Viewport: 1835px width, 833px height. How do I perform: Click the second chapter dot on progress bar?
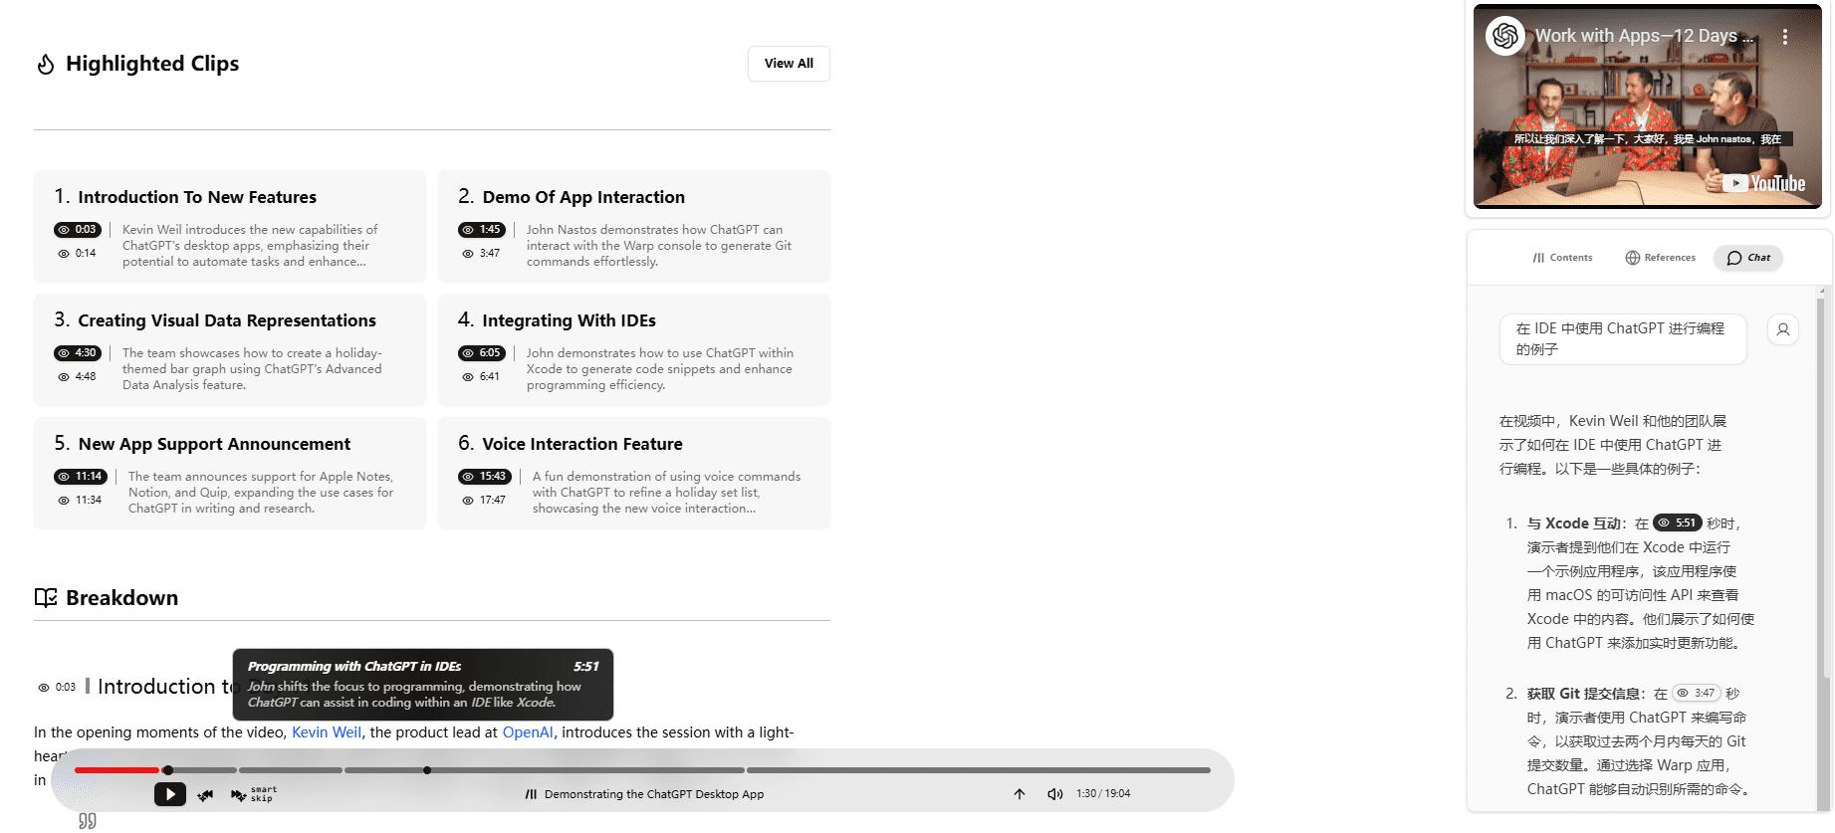pos(427,770)
